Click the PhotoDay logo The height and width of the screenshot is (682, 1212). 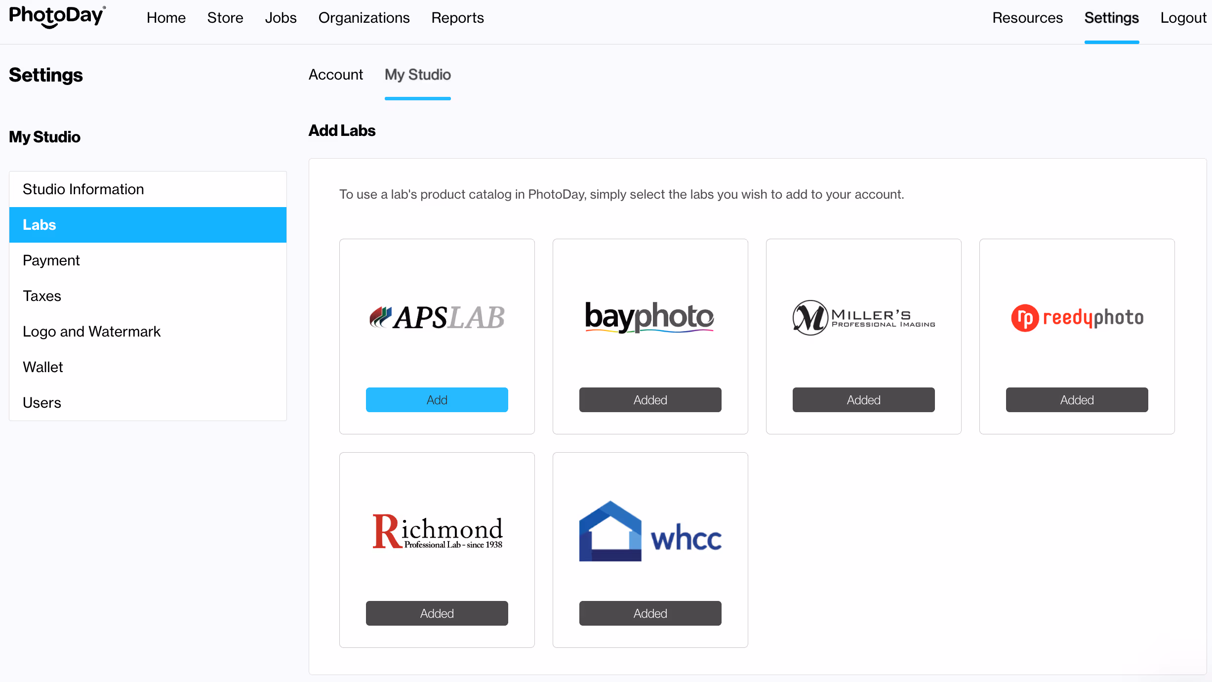pyautogui.click(x=57, y=17)
